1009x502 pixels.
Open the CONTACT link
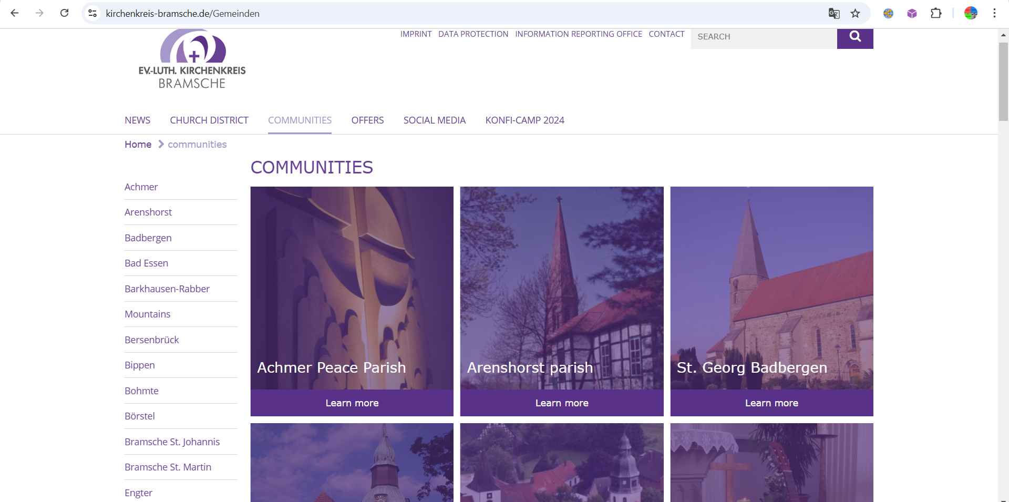point(666,34)
